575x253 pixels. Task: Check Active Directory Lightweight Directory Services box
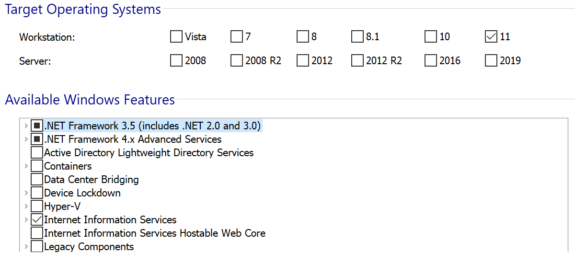pyautogui.click(x=37, y=153)
